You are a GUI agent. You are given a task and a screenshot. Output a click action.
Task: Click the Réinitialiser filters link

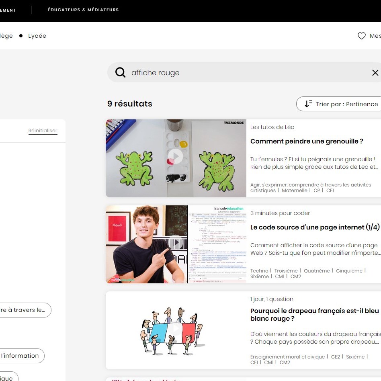click(x=43, y=131)
